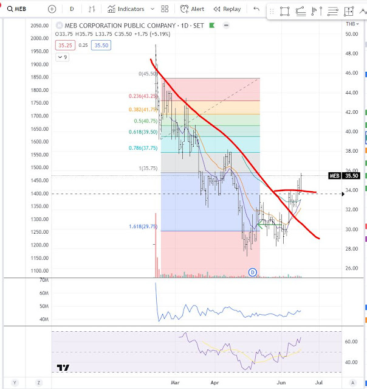Screen dimensions: 367x389
Task: Open the Indicators dialog
Action: (126, 9)
